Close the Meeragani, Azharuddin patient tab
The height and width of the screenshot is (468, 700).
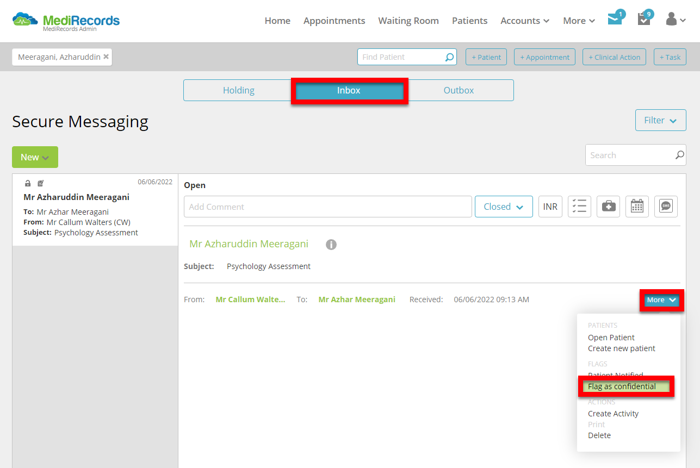coord(106,57)
